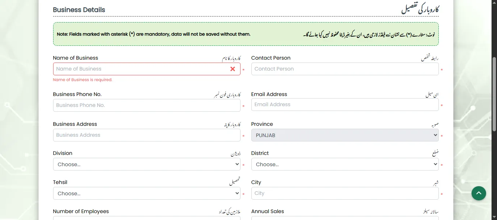Image resolution: width=497 pixels, height=220 pixels.
Task: Click the green mandatory fields note banner
Action: (246, 34)
